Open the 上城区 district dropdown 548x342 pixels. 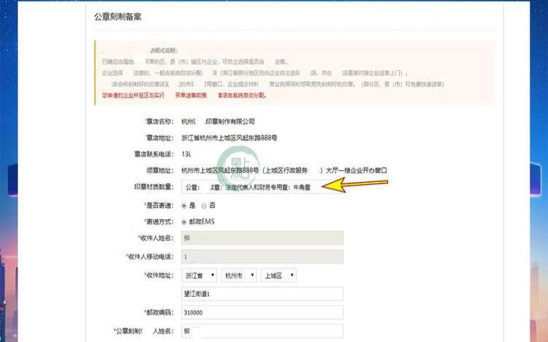pos(278,275)
